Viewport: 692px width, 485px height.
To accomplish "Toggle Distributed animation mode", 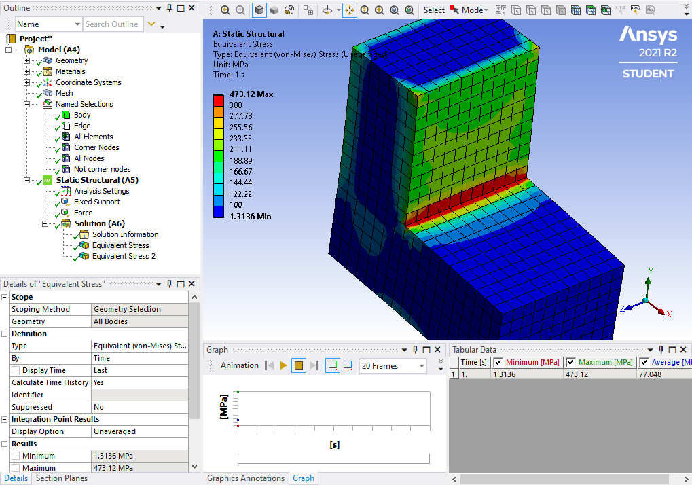I will (333, 365).
